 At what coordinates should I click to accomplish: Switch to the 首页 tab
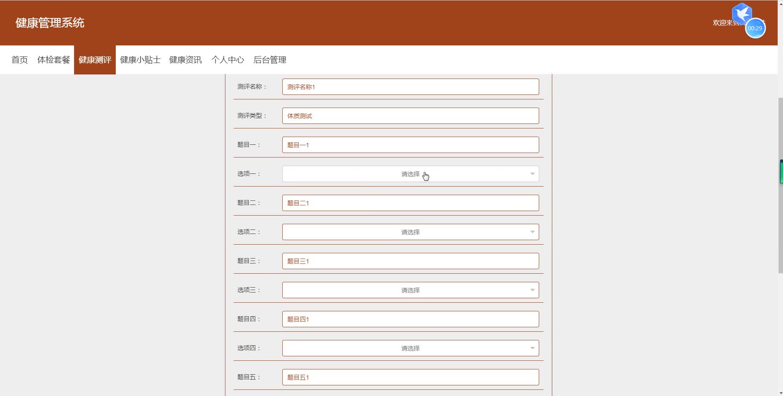click(19, 60)
